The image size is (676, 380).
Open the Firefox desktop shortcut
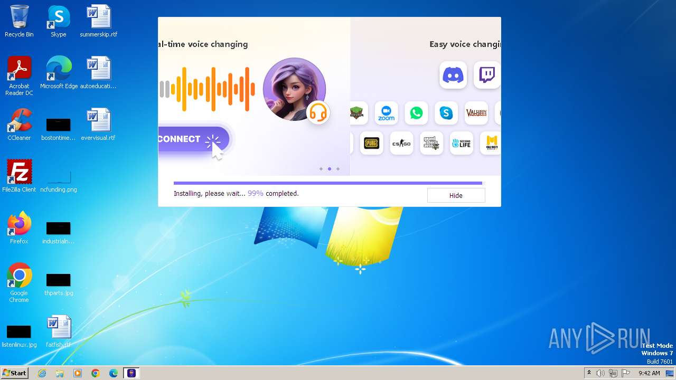(x=19, y=228)
